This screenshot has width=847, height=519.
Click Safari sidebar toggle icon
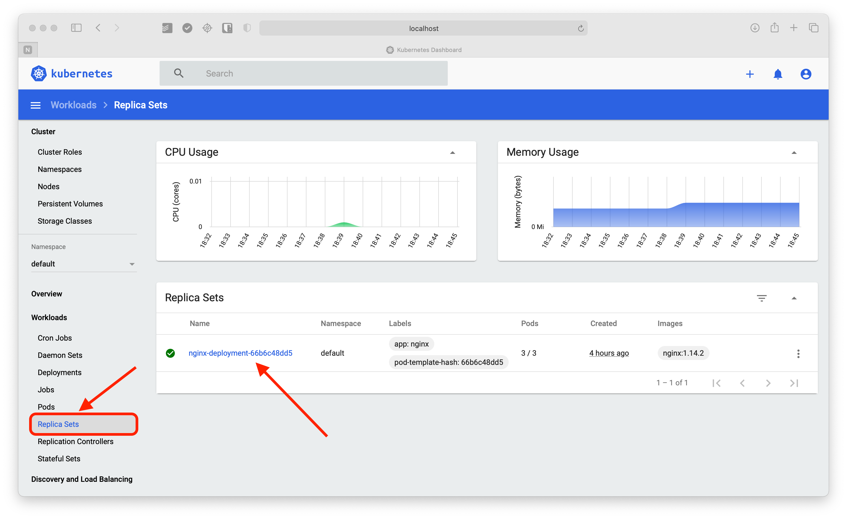76,28
